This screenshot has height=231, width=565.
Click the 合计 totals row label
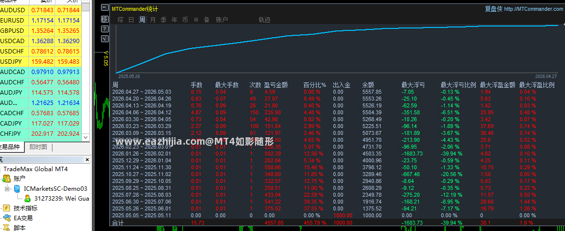coord(118,223)
